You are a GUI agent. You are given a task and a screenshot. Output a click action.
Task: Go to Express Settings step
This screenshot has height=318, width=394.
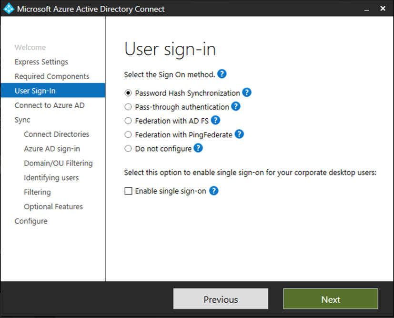[x=41, y=62]
